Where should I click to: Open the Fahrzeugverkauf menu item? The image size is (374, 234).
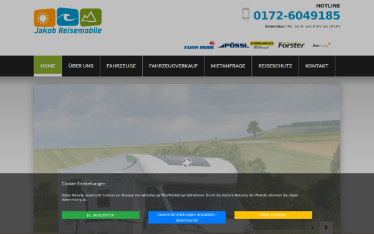[x=173, y=66]
